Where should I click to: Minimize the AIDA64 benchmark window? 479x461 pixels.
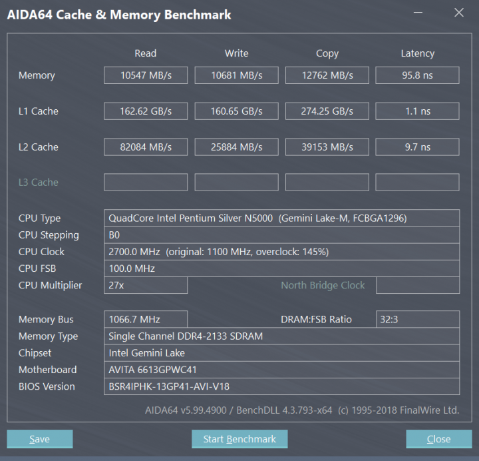pyautogui.click(x=418, y=13)
